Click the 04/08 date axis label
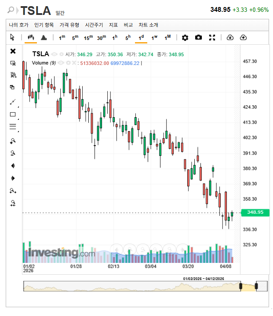The height and width of the screenshot is (316, 273). point(226,266)
